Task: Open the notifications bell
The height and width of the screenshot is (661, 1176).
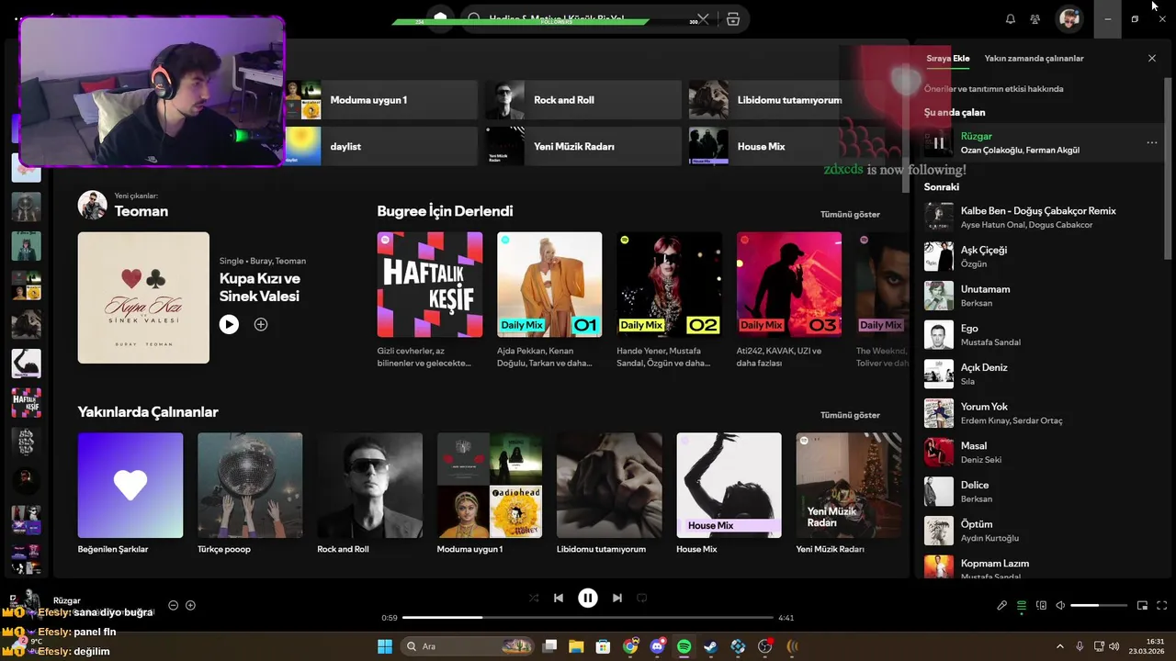Action: (x=1011, y=18)
